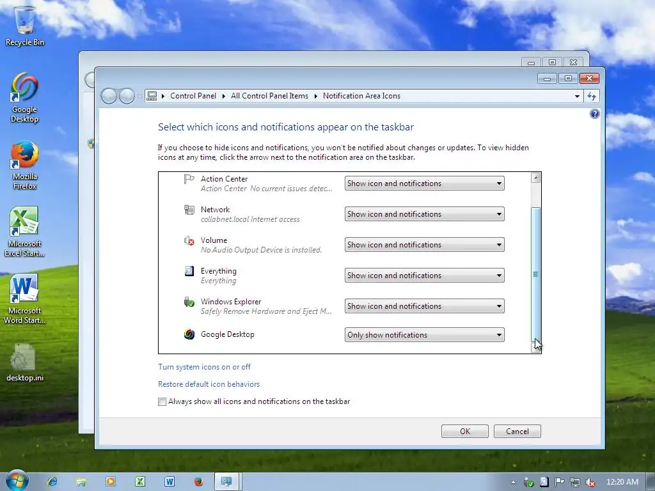Click the All Control Panel Items breadcrumb
The width and height of the screenshot is (655, 491).
click(x=269, y=96)
